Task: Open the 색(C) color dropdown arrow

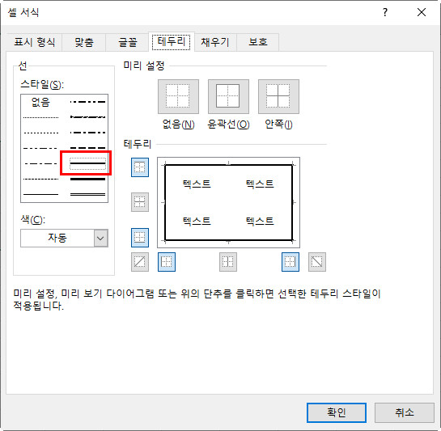Action: click(x=100, y=238)
